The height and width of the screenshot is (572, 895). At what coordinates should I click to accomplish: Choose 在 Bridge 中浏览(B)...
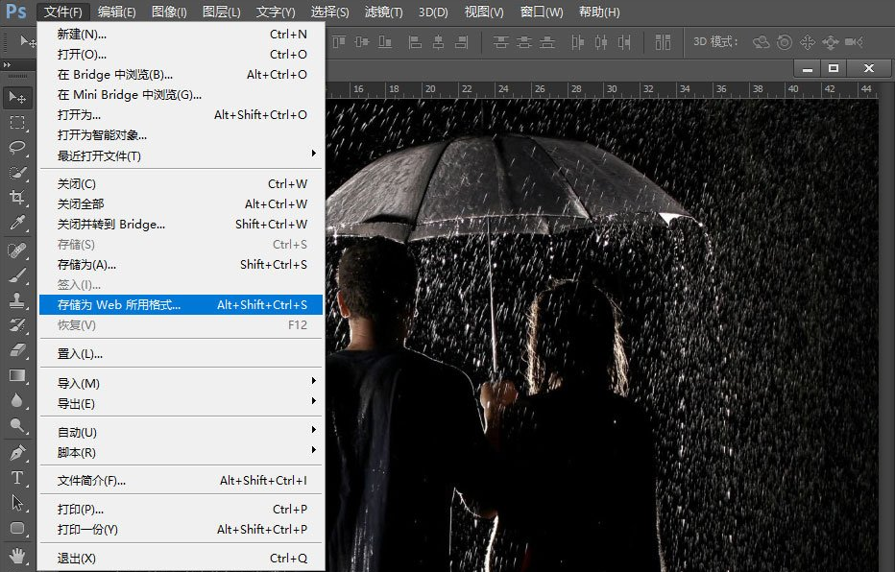pyautogui.click(x=181, y=75)
